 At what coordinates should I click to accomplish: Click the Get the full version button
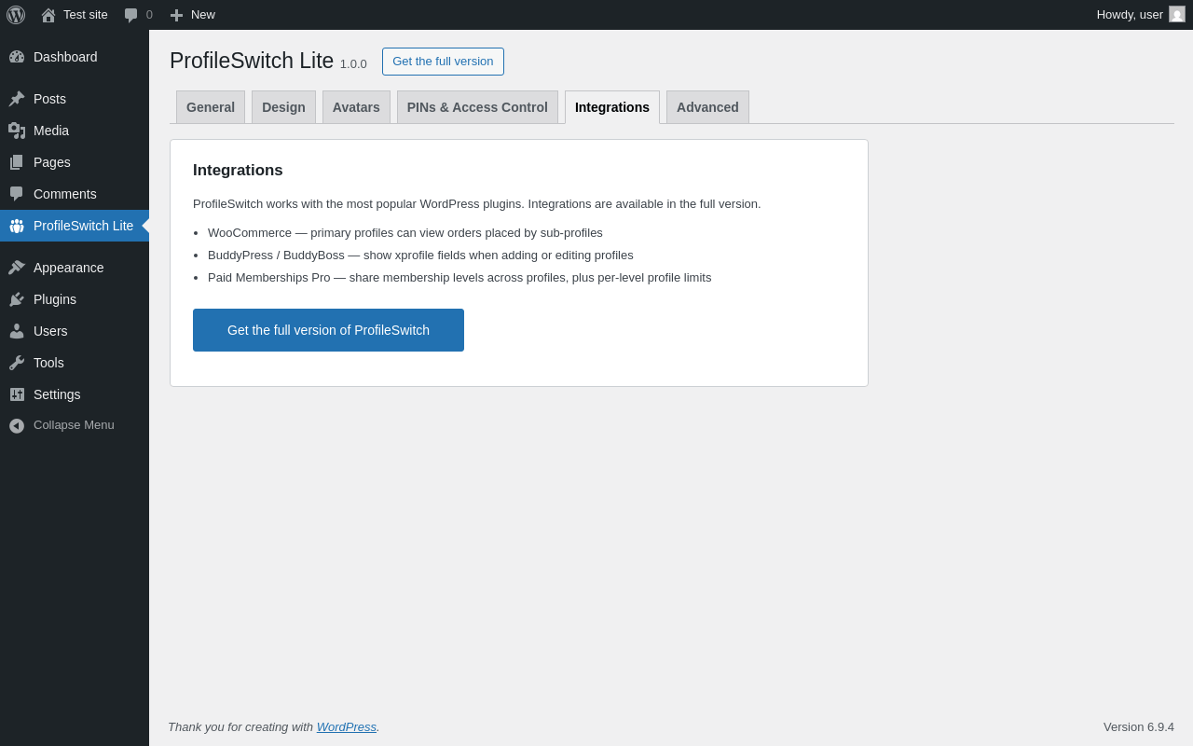pos(443,62)
